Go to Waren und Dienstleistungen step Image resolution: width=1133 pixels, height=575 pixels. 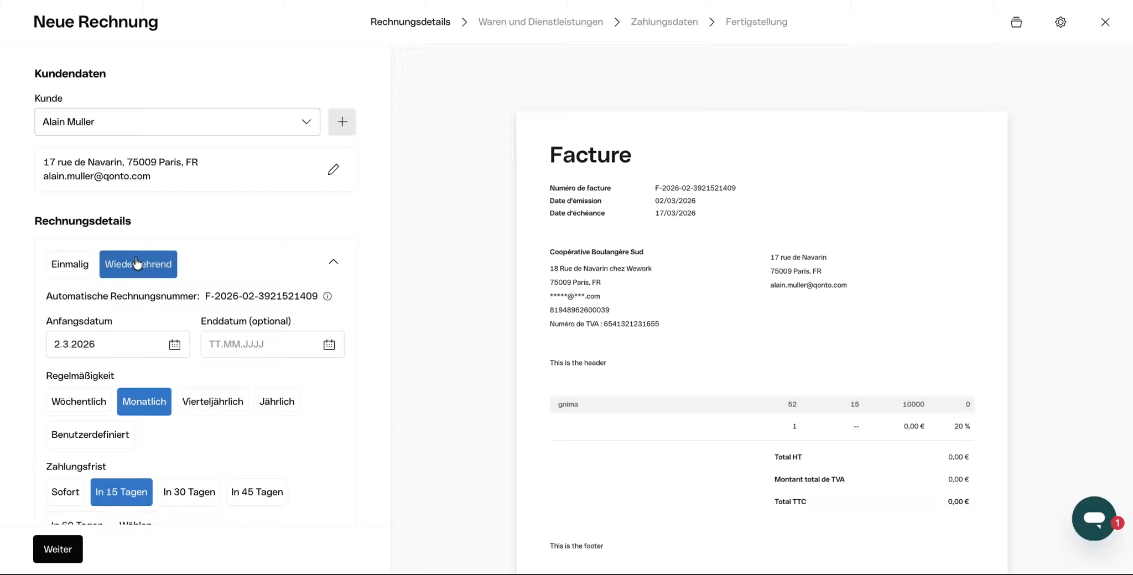(540, 22)
